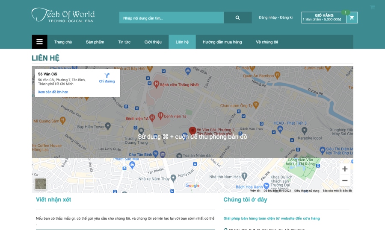Screen dimensions: 385x230
Task: Click the Tech Of World logo
Action: pos(63,15)
